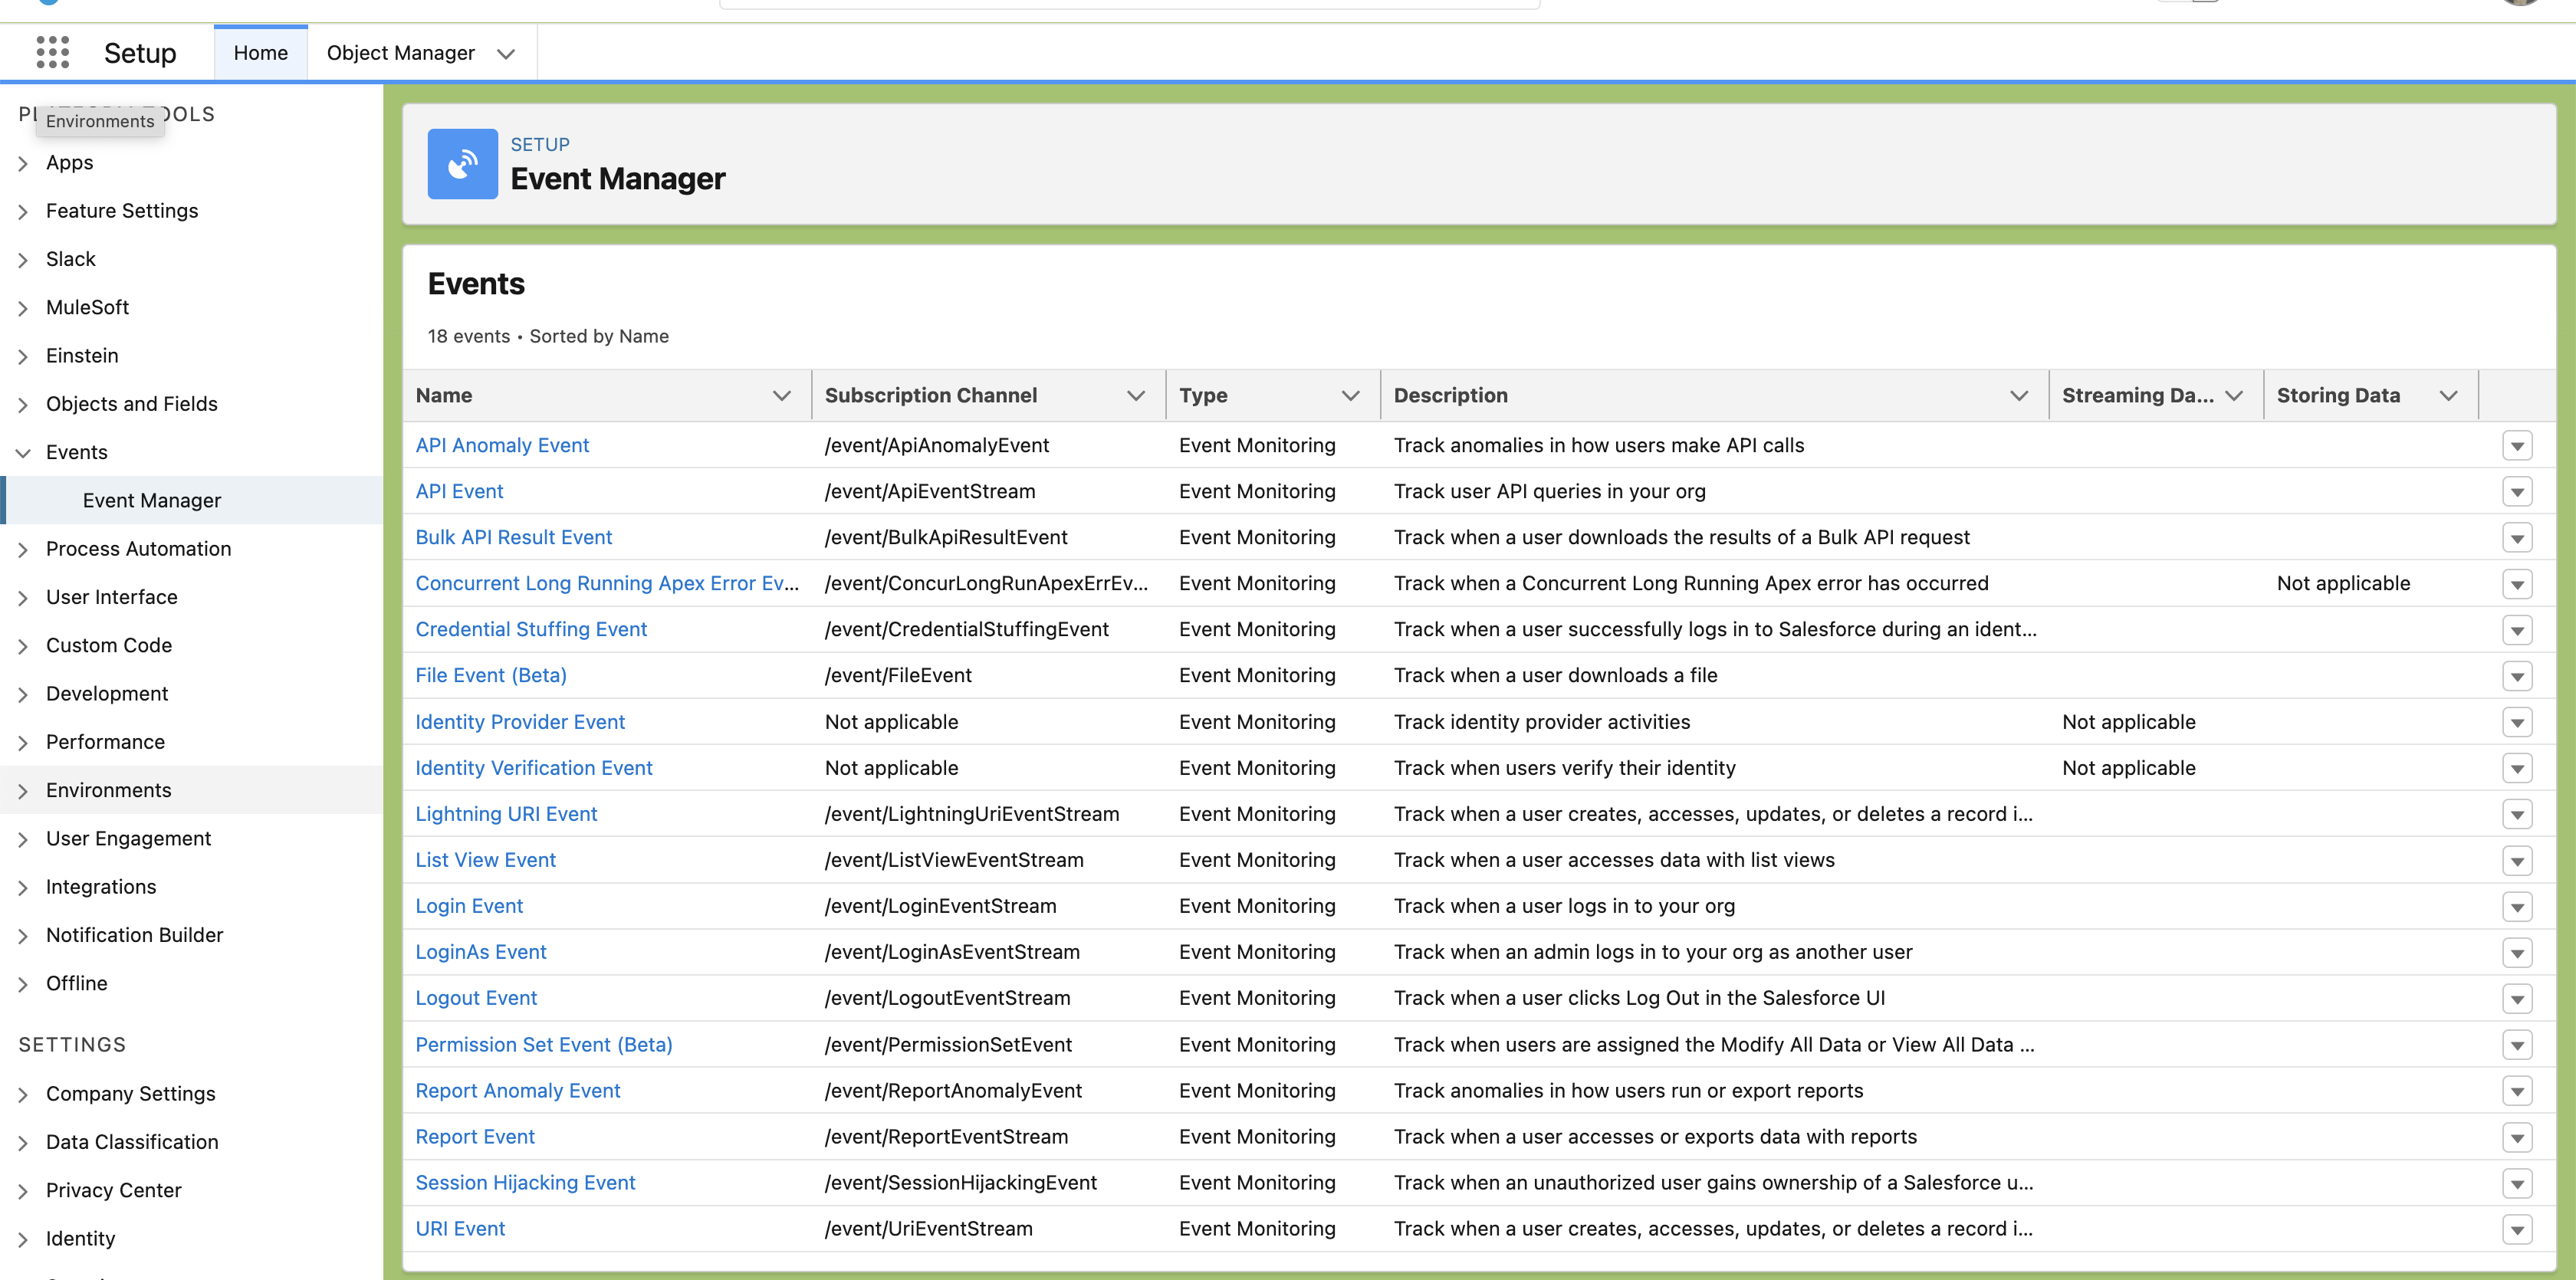Open row actions for Credential Stuffing Event

click(x=2516, y=630)
